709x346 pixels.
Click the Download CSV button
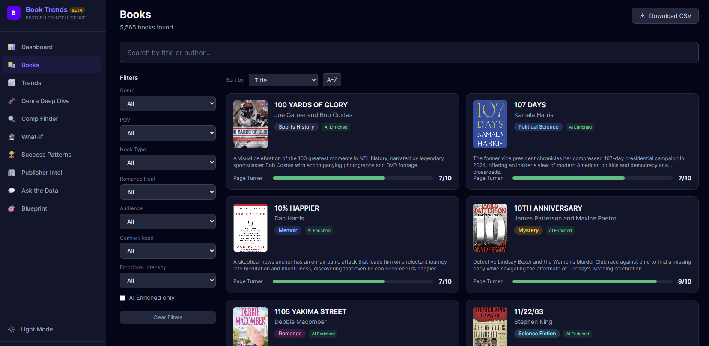click(665, 16)
